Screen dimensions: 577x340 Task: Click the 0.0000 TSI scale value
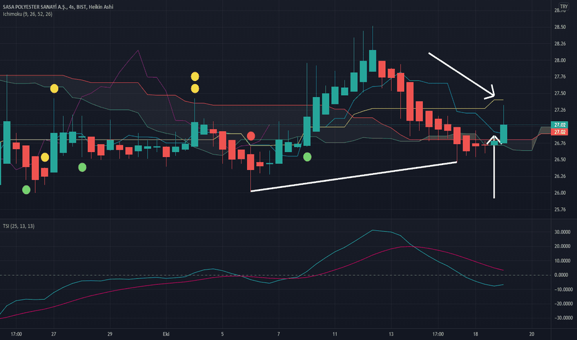(x=562, y=275)
